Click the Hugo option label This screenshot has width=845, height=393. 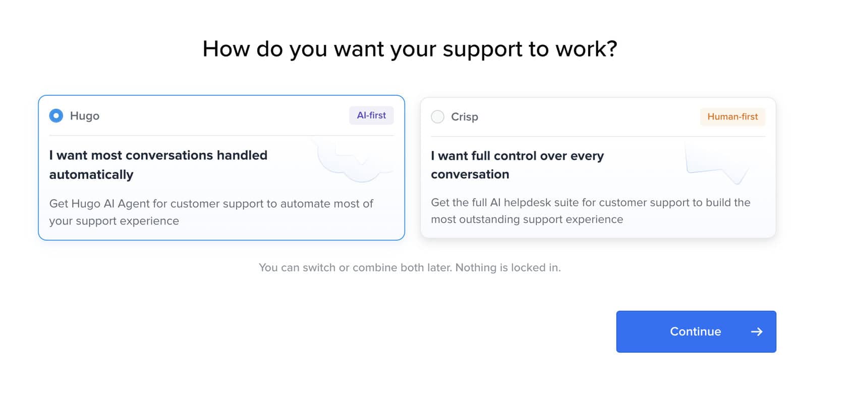85,116
